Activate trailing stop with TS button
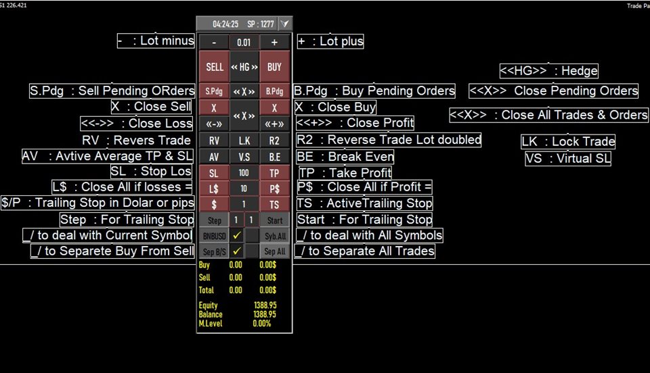The image size is (650, 373). tap(274, 204)
